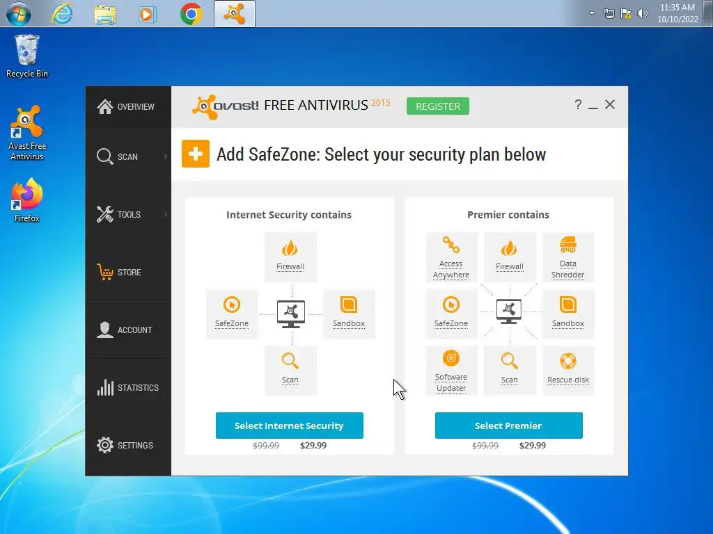Open the Settings section
The image size is (713, 534).
tap(128, 445)
